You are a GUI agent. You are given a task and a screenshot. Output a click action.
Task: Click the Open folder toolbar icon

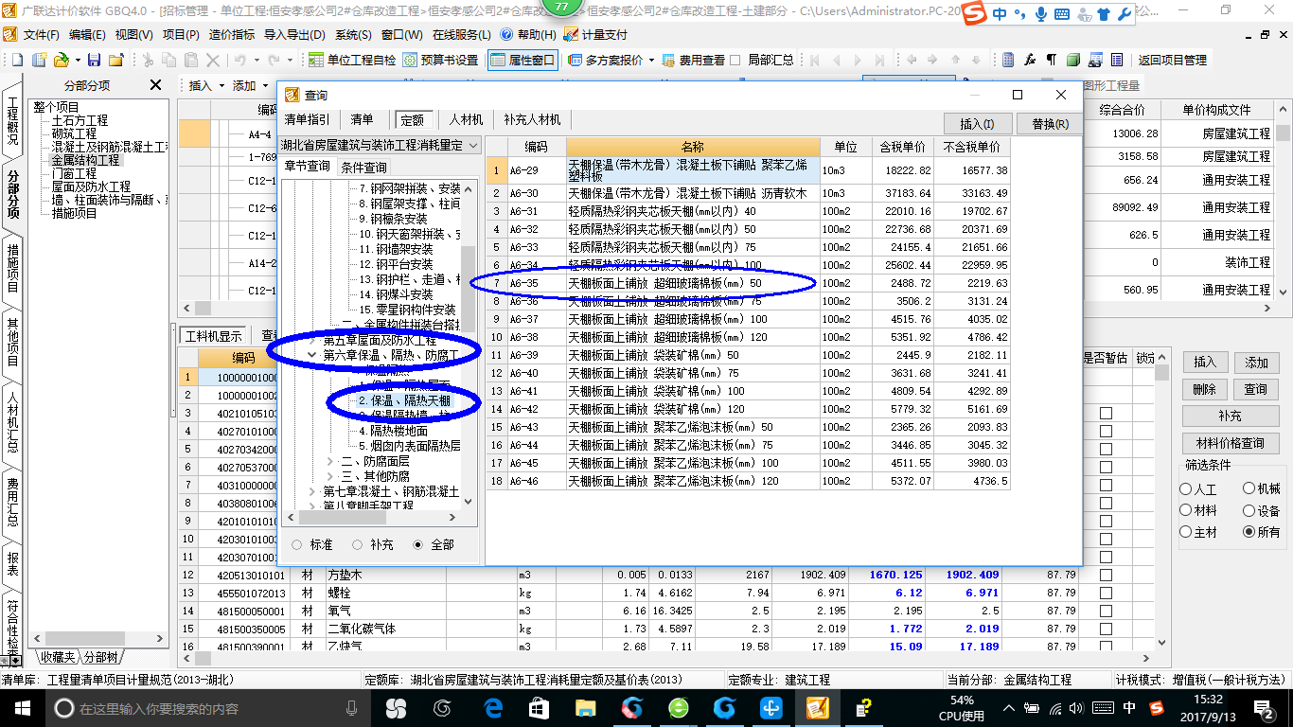coord(61,60)
